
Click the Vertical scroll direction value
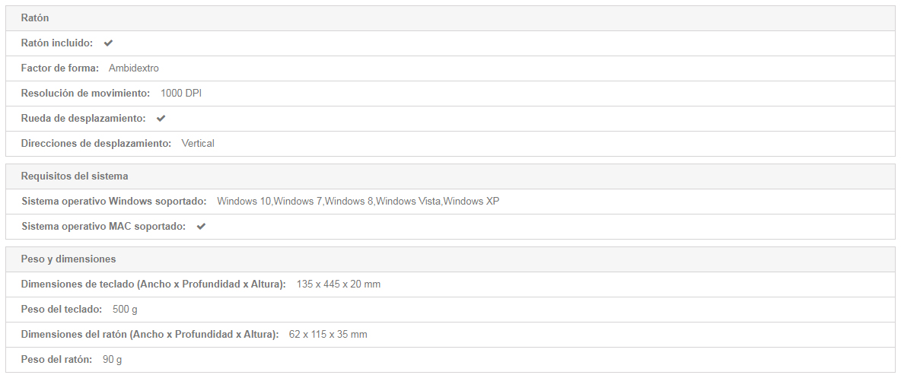point(198,144)
